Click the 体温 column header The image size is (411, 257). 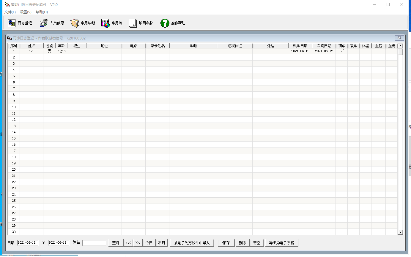coord(366,46)
